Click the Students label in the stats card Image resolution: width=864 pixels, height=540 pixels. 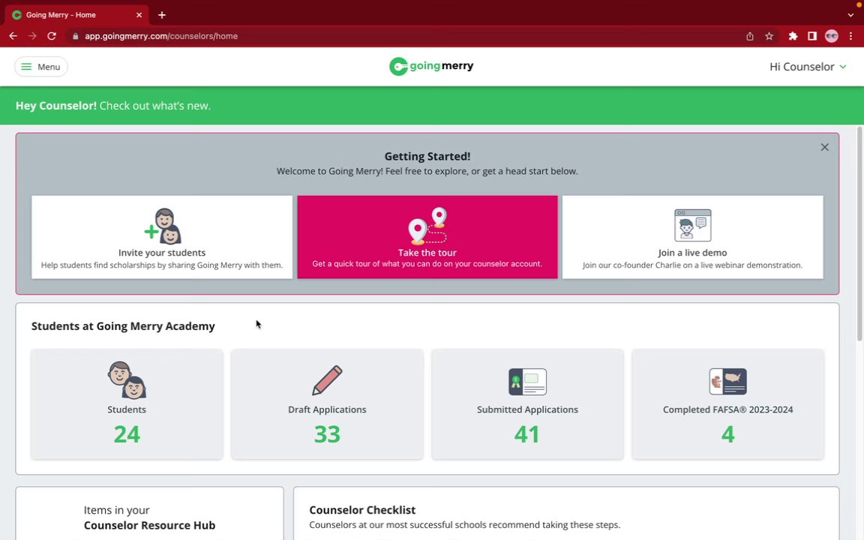tap(127, 409)
